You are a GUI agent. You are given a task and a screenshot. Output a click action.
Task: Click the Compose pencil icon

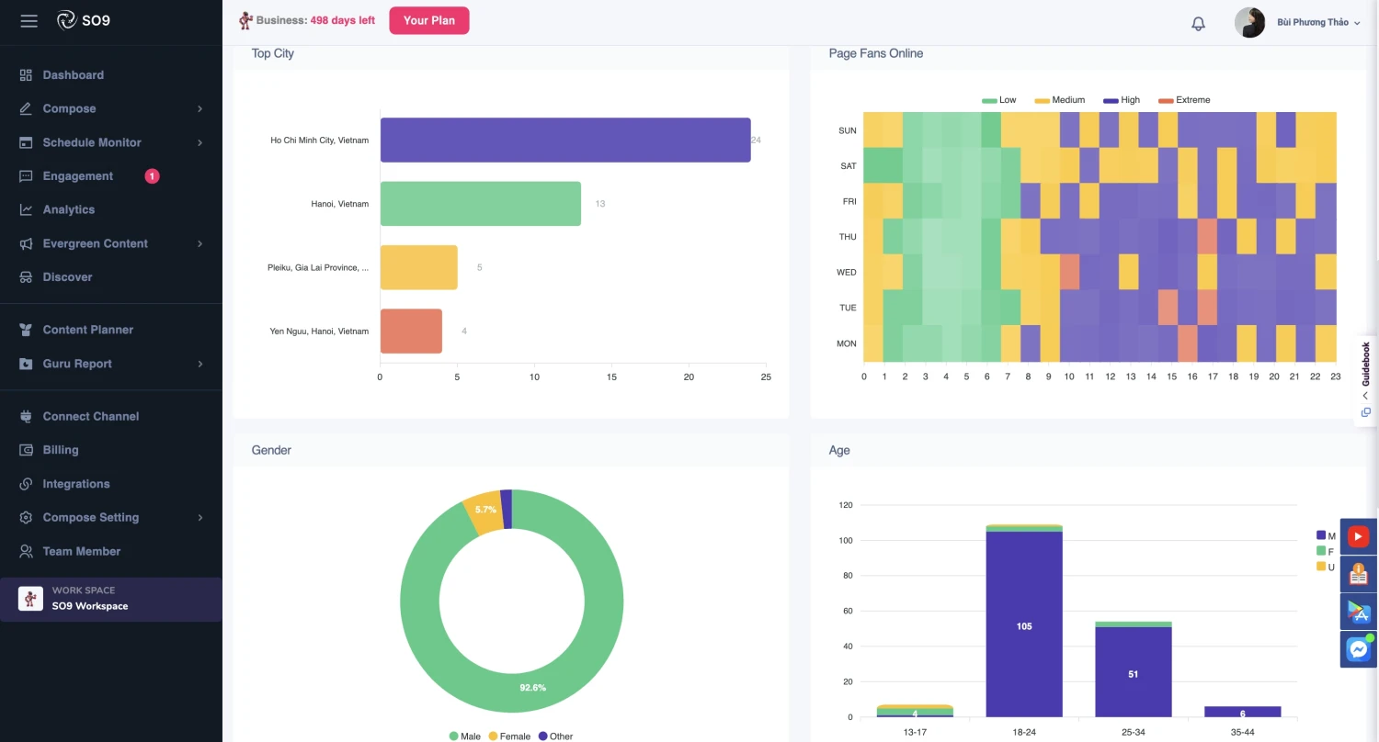point(26,108)
